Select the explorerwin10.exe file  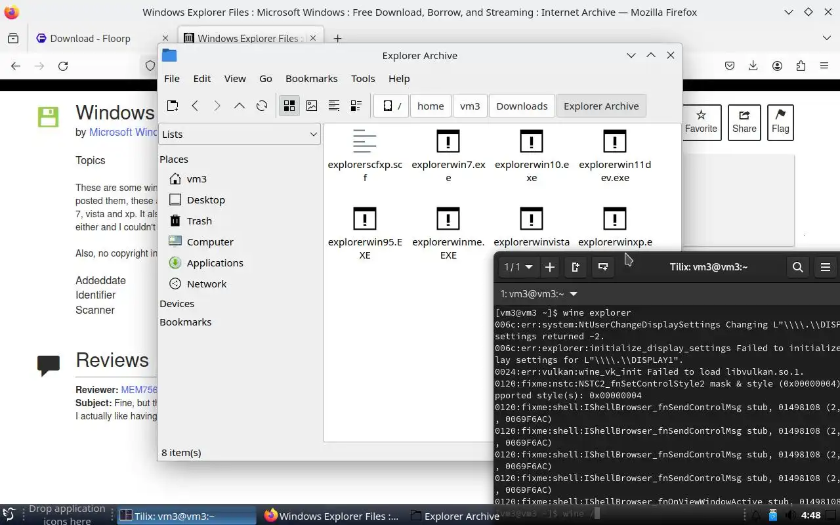click(x=532, y=156)
